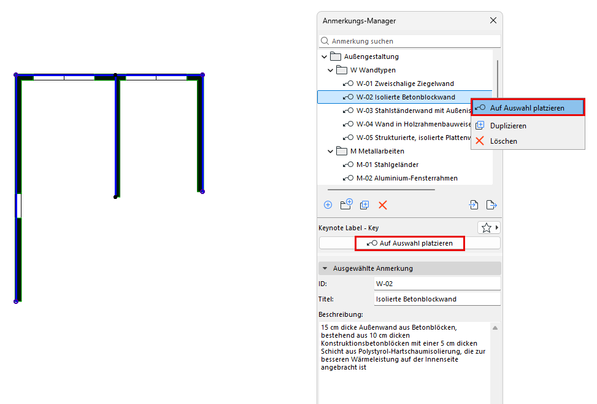Viewport: 597px width, 404px height.
Task: Click the right exterior wall in plan
Action: [200, 133]
